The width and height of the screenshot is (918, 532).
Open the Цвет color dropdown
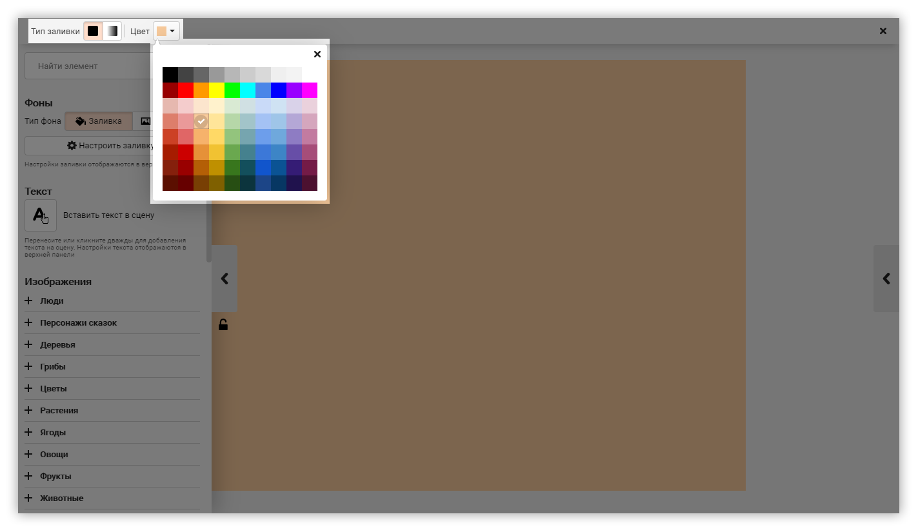(x=166, y=31)
